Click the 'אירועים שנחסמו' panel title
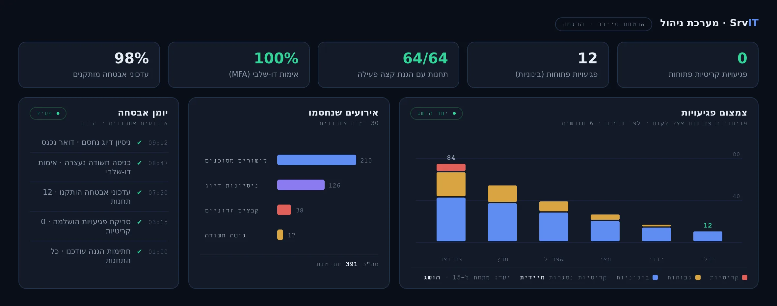 [343, 113]
